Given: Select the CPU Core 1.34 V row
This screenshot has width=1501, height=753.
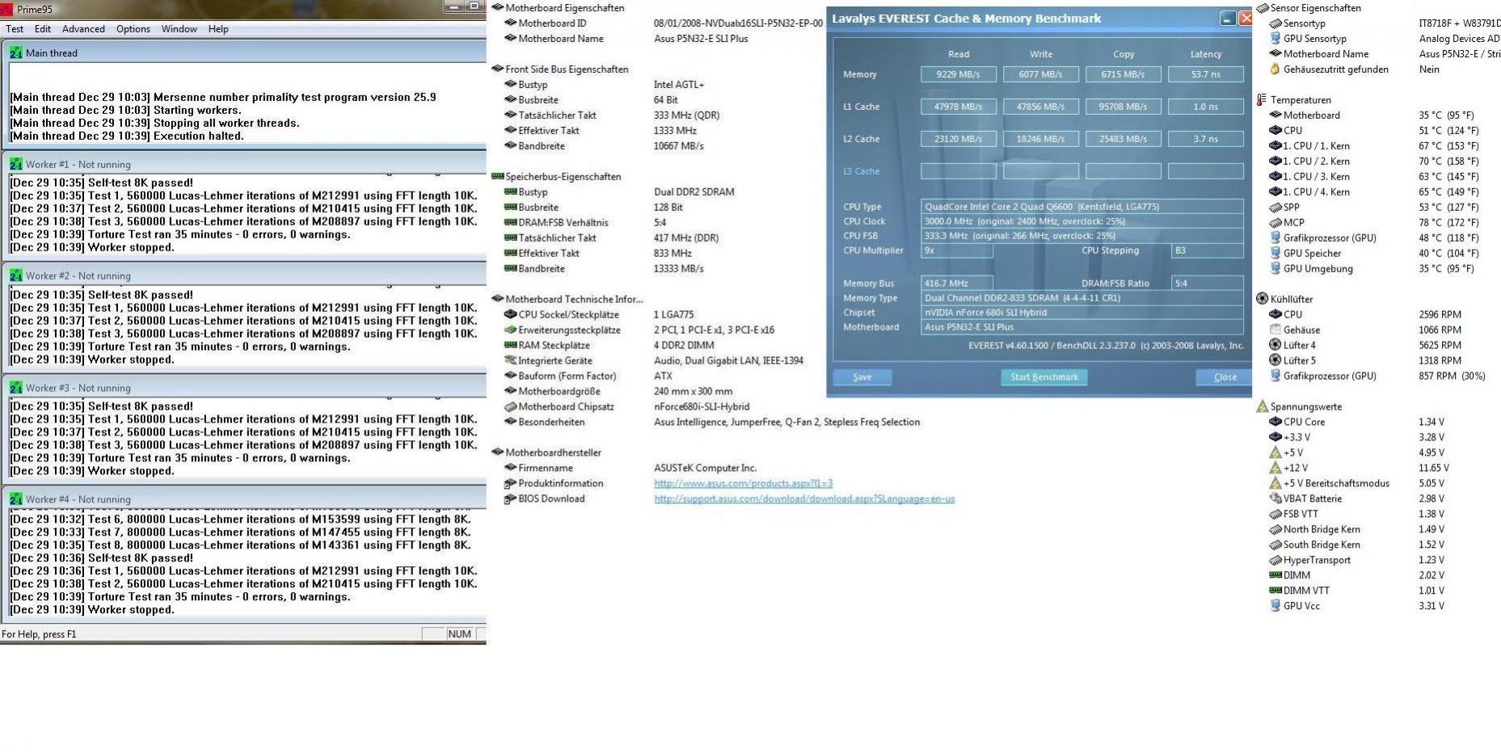Looking at the screenshot, I should [1357, 422].
